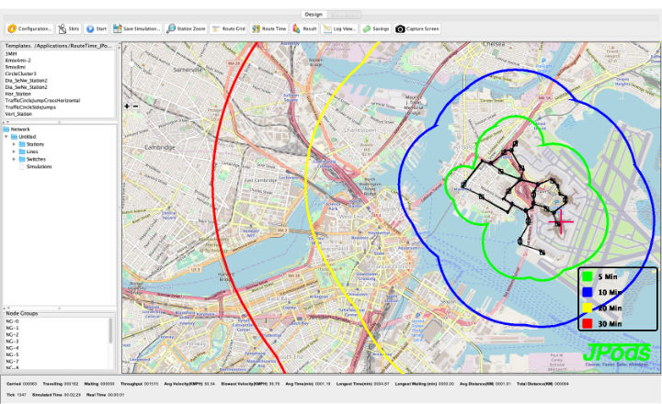Collapse the Untitled network node
Screen dimensions: 662x404
tap(6, 138)
